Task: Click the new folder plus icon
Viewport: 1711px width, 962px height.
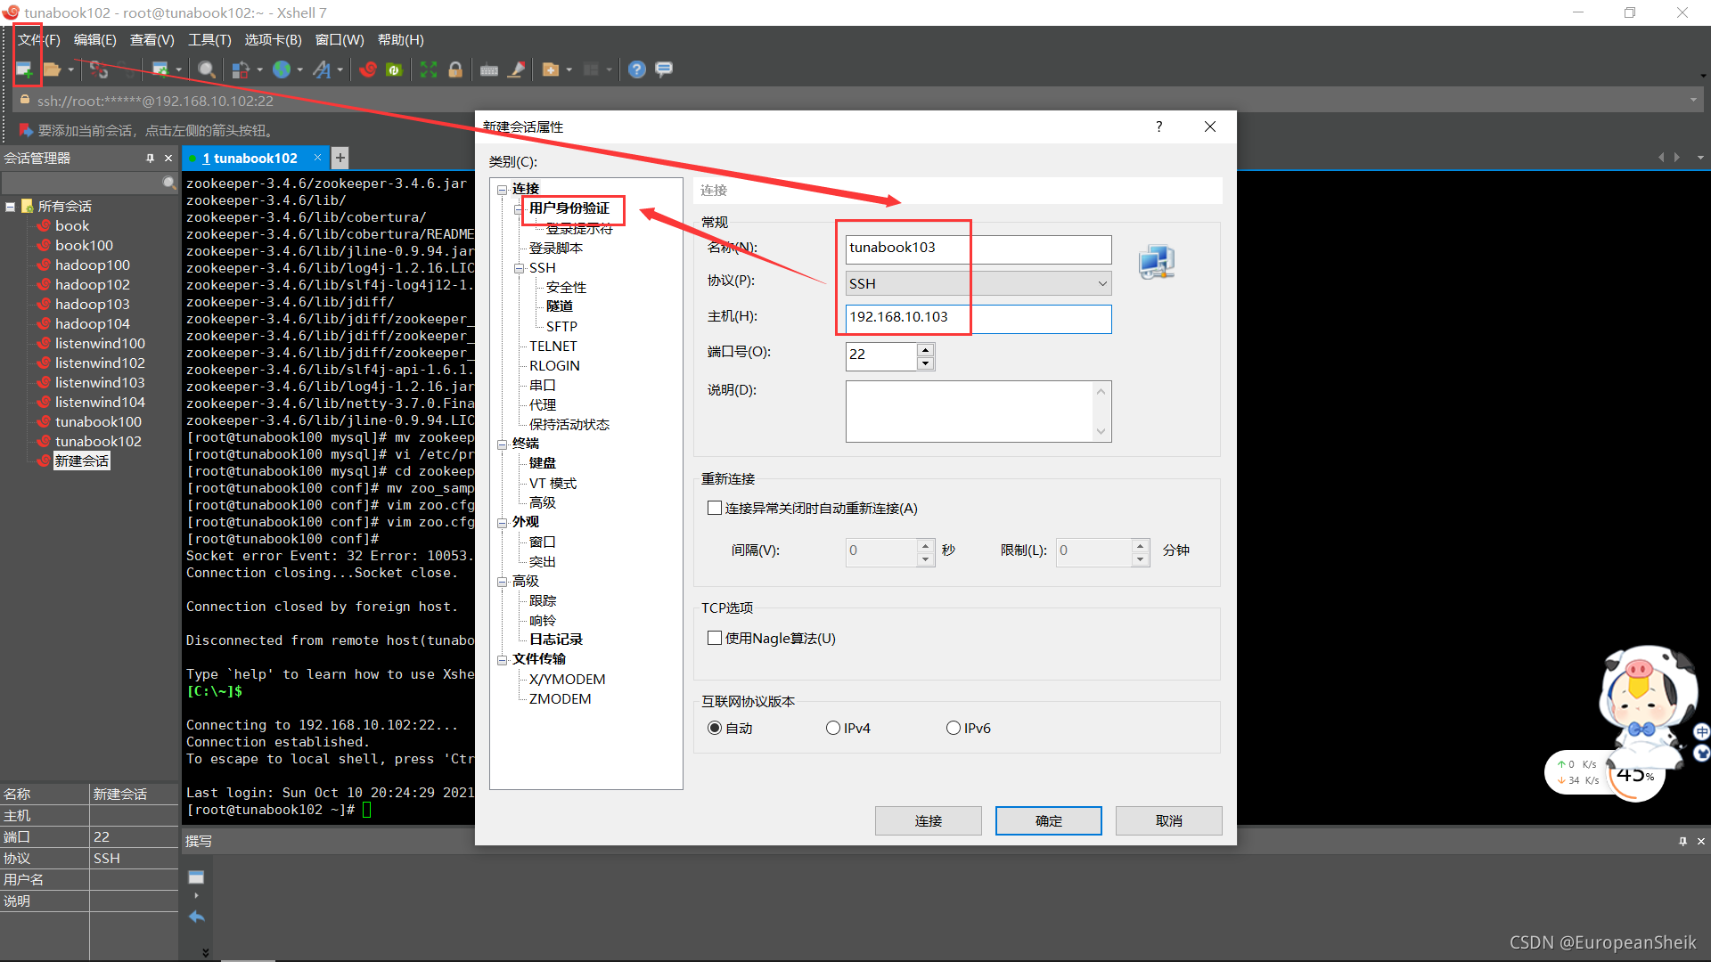Action: (x=551, y=69)
